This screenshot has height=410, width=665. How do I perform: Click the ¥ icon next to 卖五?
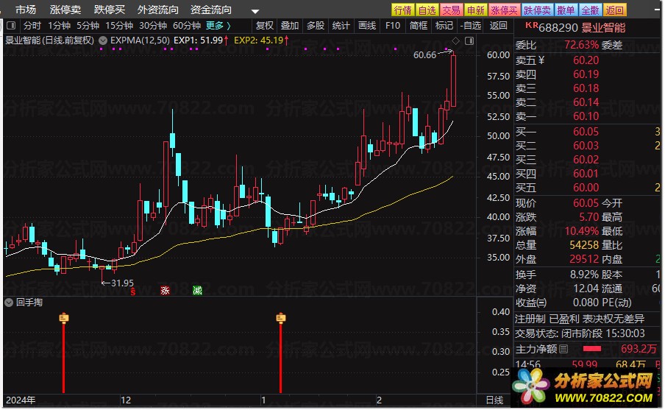tap(541, 60)
